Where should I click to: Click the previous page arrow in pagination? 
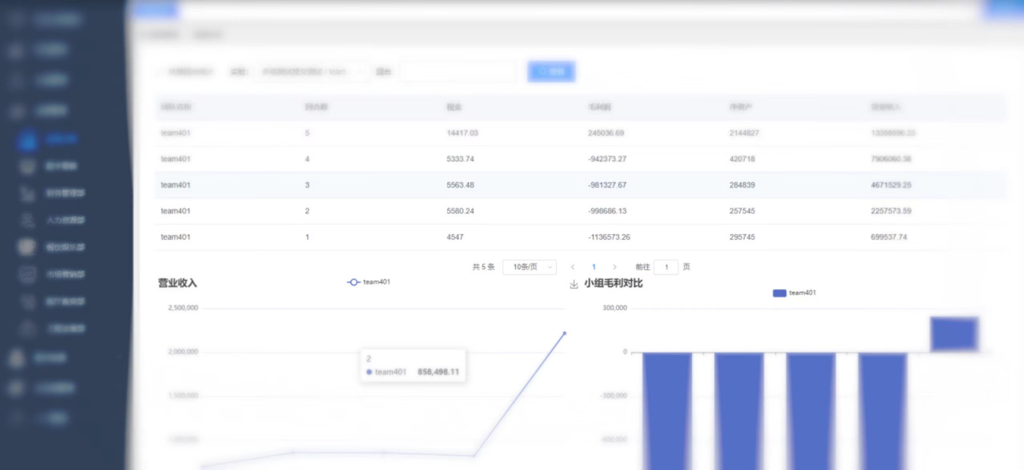(572, 267)
